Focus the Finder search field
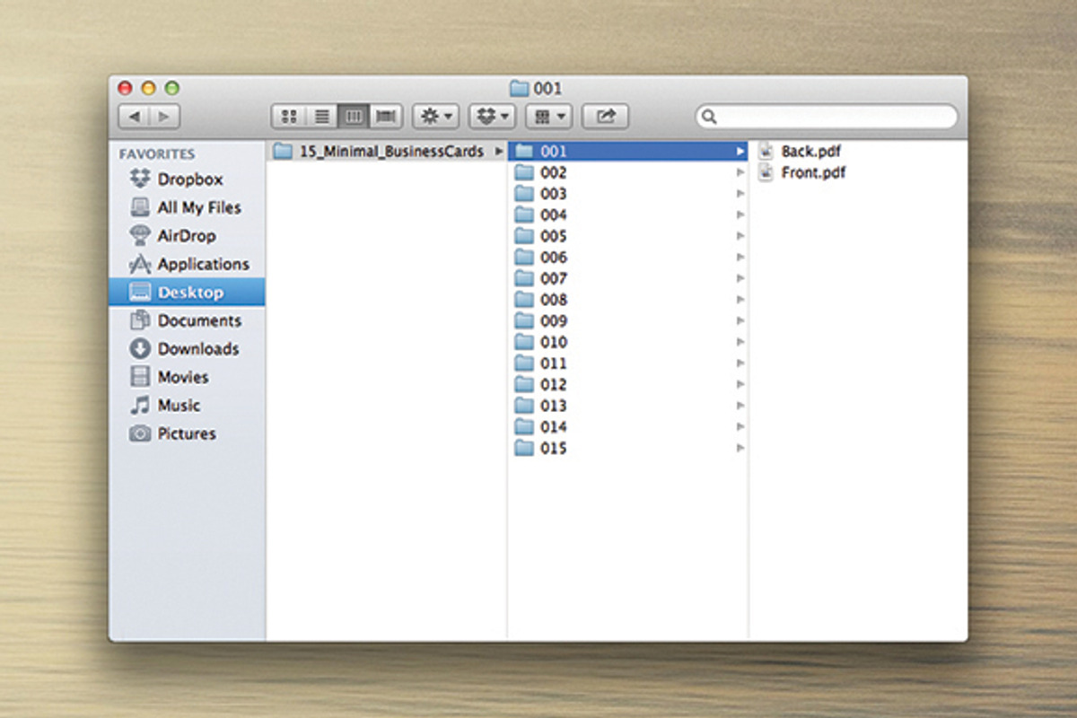Viewport: 1077px width, 718px height. [x=827, y=117]
